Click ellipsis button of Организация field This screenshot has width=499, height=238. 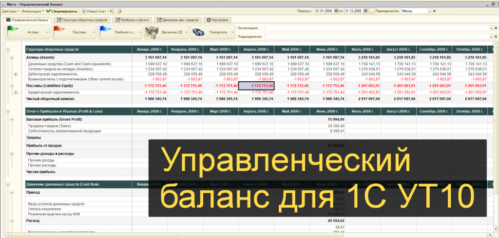[x=492, y=28]
